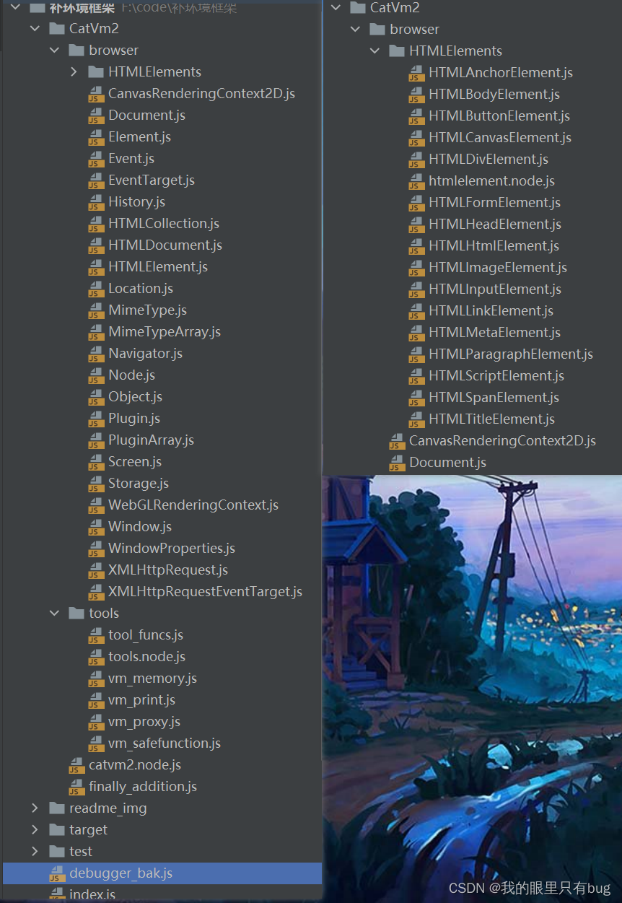The width and height of the screenshot is (622, 903).
Task: Click the JS icon of catvm2.node.js
Action: (x=76, y=766)
